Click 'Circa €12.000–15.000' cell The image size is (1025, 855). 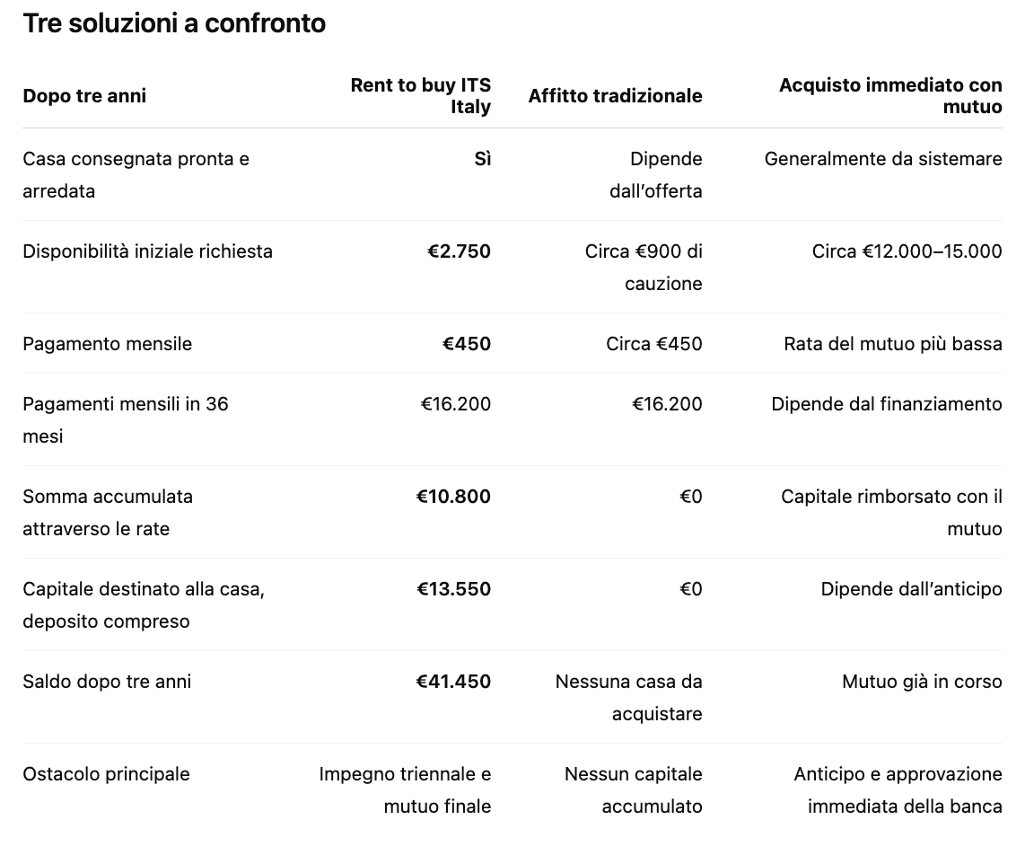click(x=907, y=251)
